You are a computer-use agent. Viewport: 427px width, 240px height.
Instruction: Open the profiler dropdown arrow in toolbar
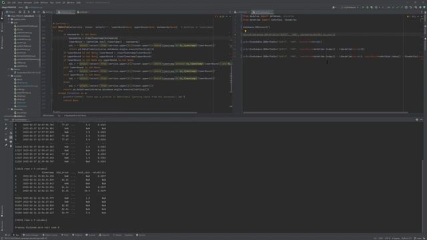(380, 7)
